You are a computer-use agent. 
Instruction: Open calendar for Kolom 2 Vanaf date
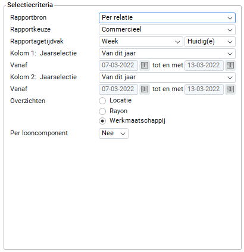point(145,89)
